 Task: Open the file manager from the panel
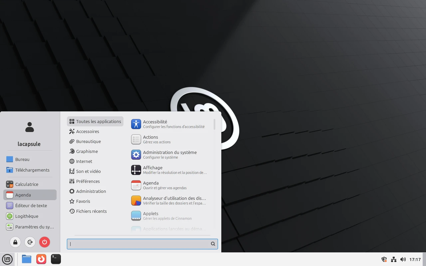pos(27,259)
